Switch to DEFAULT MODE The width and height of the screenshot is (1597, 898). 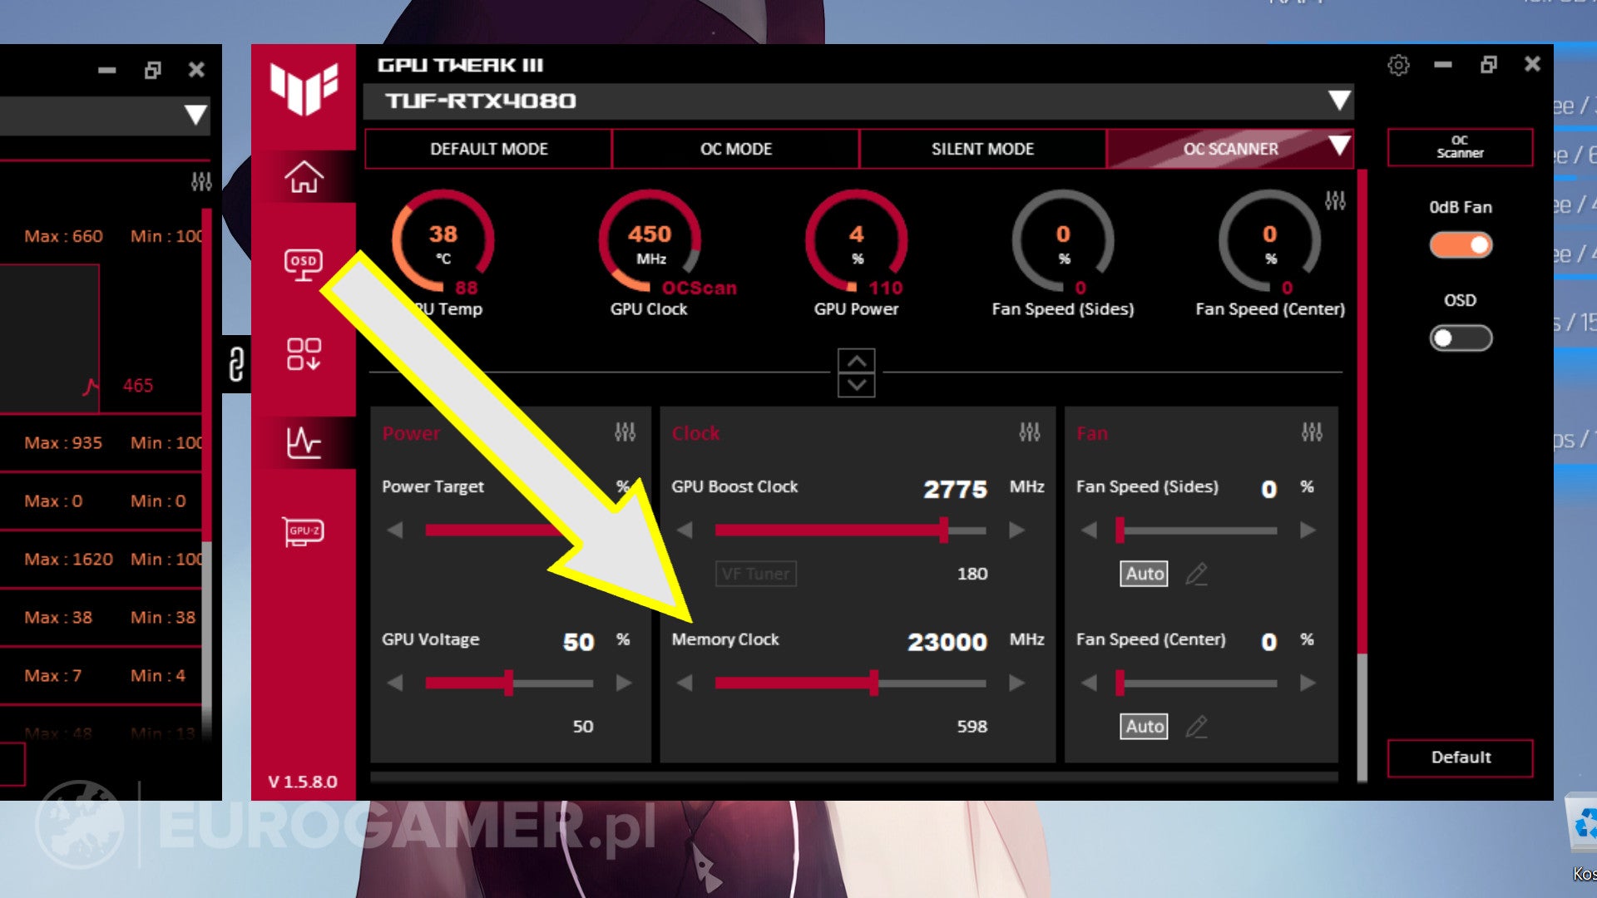[x=488, y=149]
